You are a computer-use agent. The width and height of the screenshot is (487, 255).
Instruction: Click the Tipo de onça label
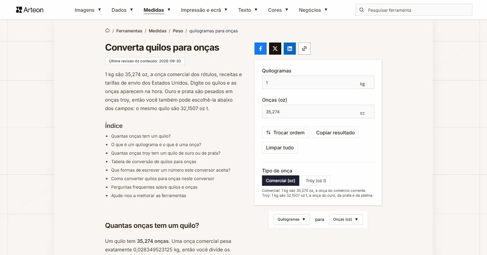(x=277, y=171)
